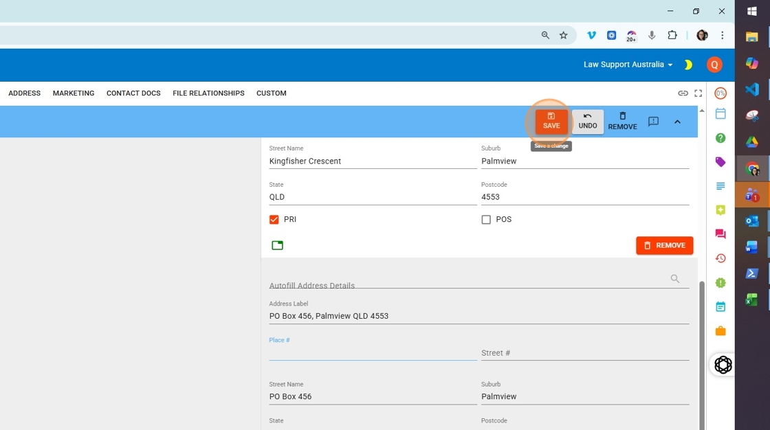Toggle fullscreen view icon
Screen dimensions: 770x430
698,93
